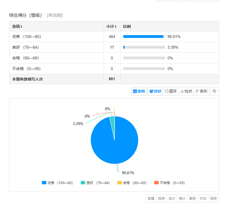Show the 柱状 column chart

pos(186,91)
